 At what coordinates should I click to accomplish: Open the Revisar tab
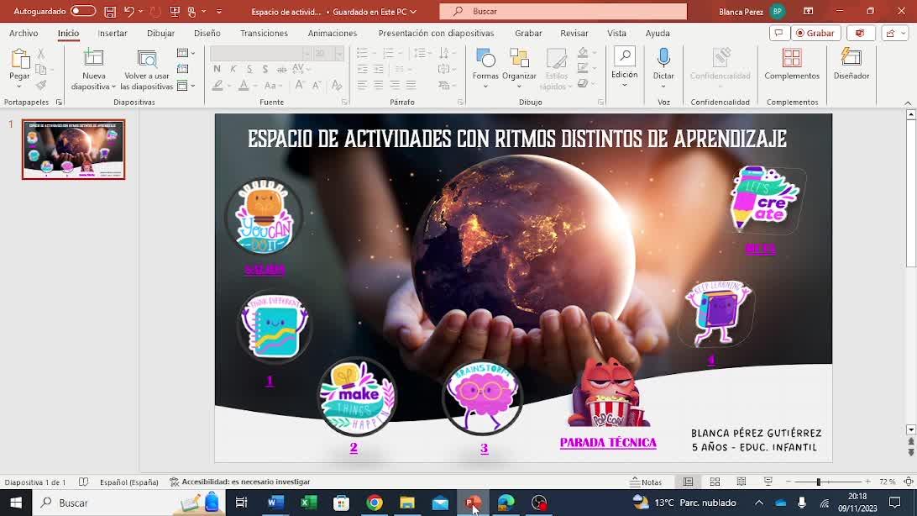point(574,34)
